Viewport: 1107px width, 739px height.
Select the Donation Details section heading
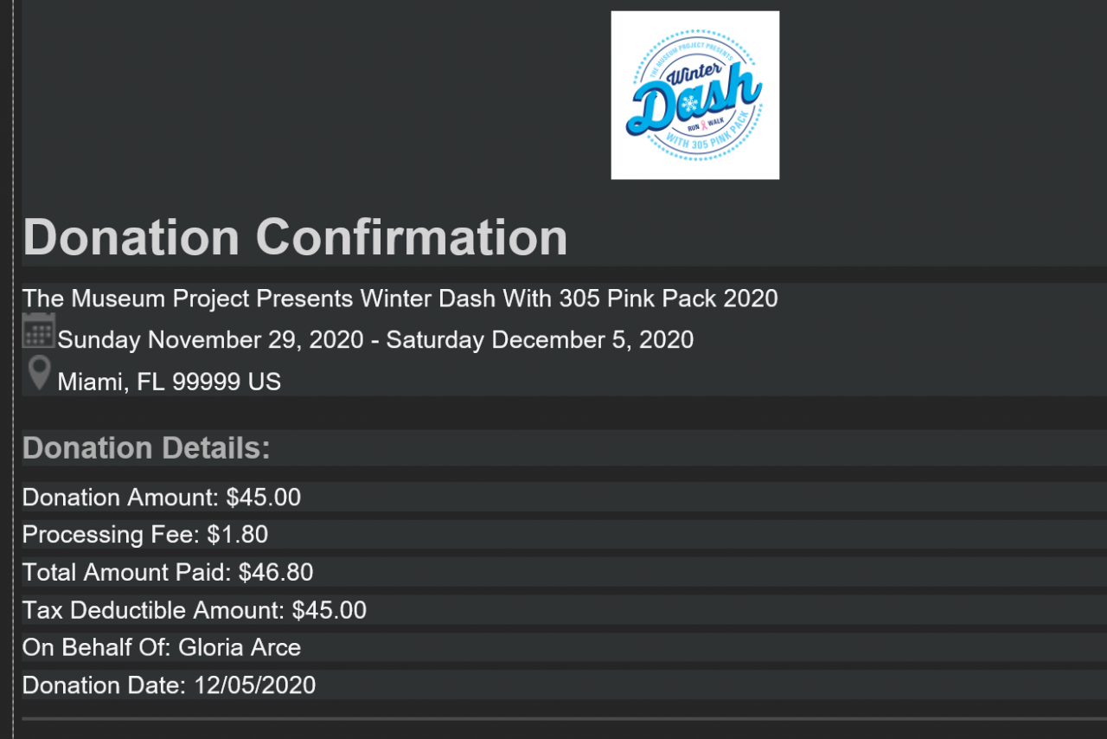[146, 448]
